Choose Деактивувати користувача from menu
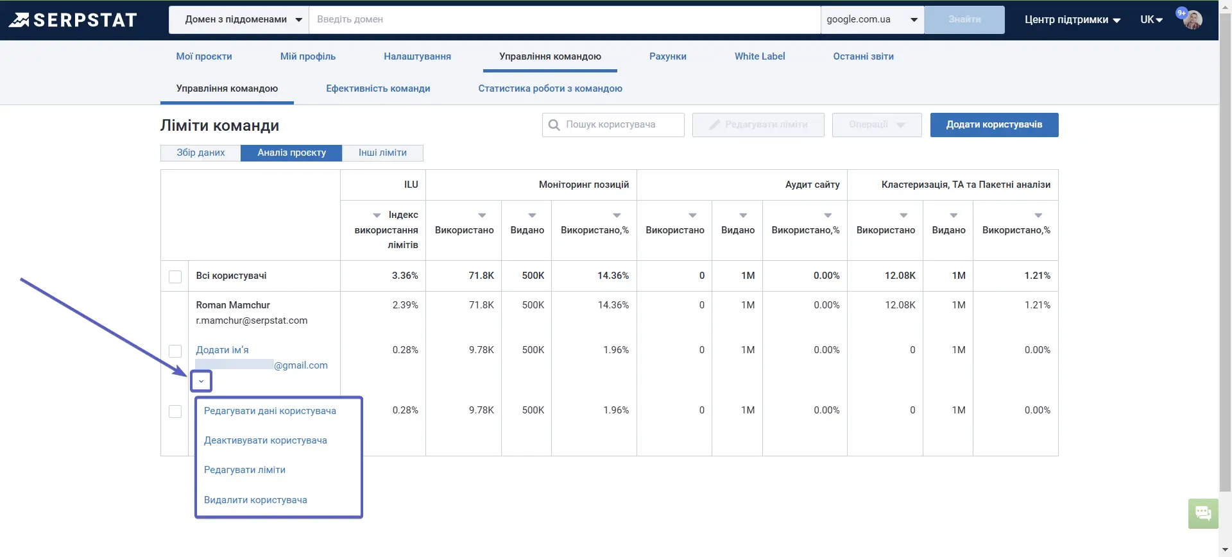Screen dimensions: 1232x557 (x=266, y=440)
